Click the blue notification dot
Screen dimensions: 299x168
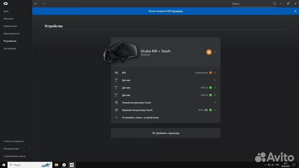pyautogui.click(x=30, y=149)
